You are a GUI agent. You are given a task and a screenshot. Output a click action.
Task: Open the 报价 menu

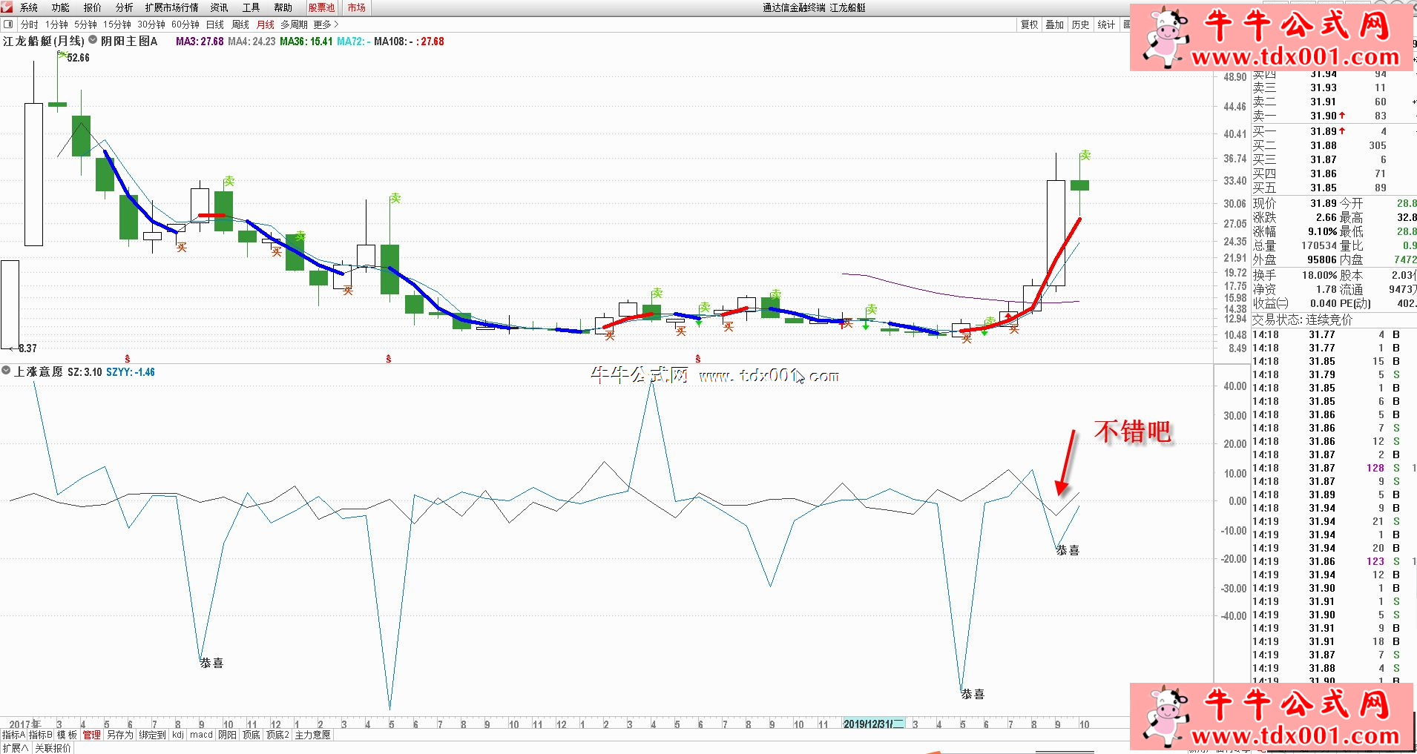click(93, 7)
